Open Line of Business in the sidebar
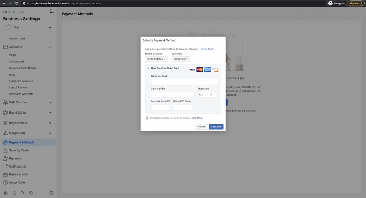 point(19,87)
